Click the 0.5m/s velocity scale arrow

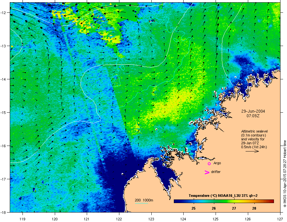click(252, 151)
